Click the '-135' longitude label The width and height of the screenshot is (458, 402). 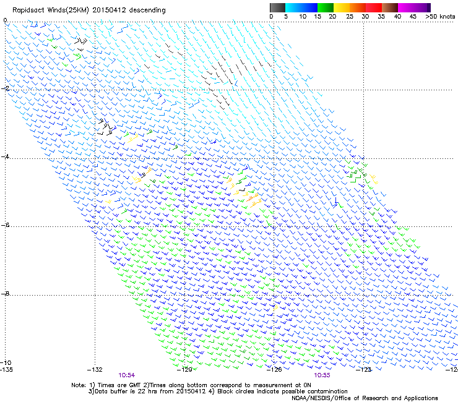6,370
